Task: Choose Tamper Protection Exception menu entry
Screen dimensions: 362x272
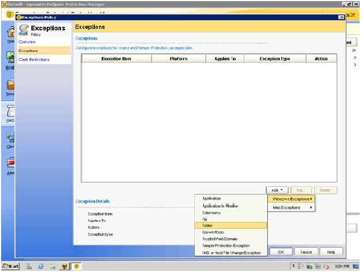Action: pyautogui.click(x=231, y=245)
